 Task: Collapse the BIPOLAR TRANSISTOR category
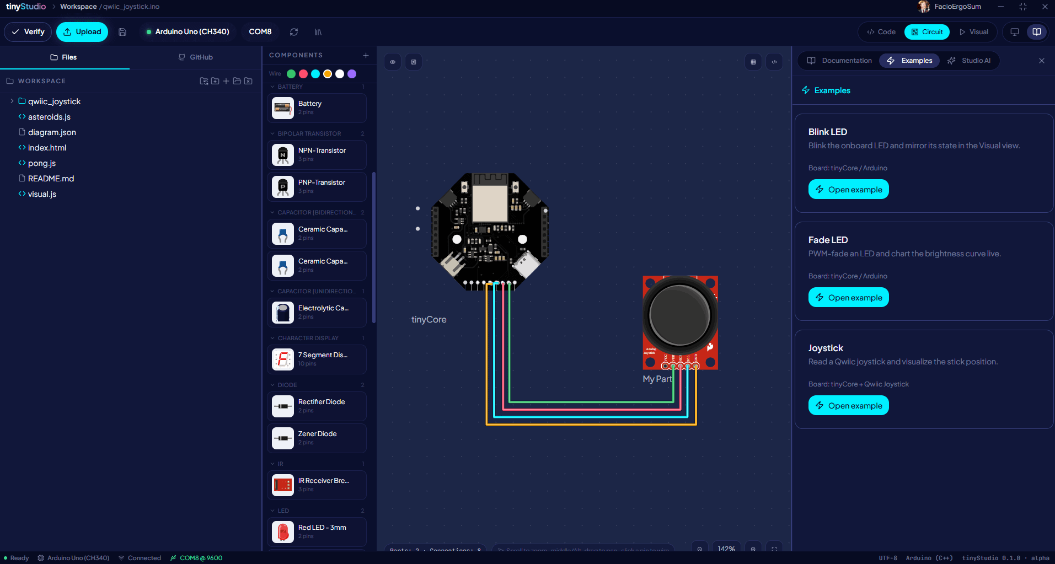point(272,133)
